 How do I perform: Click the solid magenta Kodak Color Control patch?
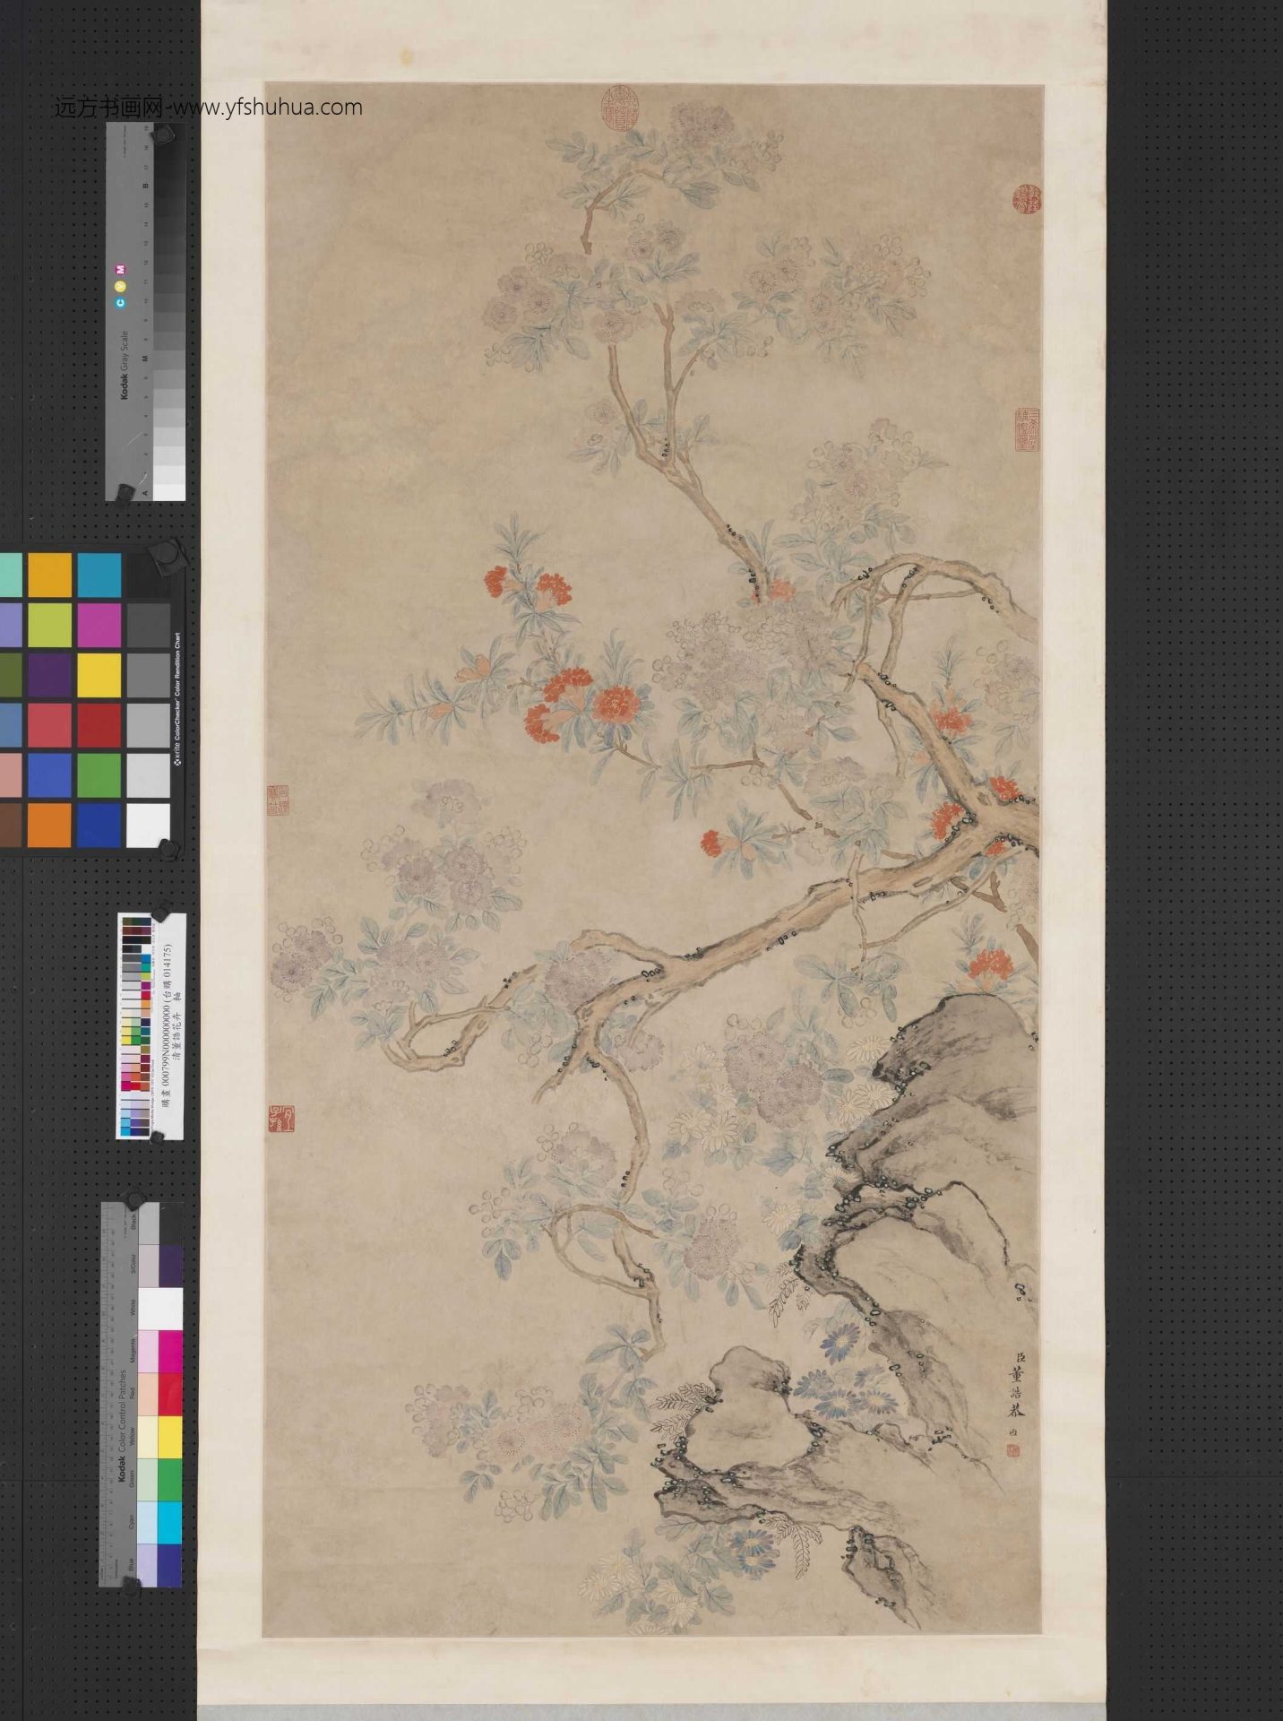(170, 1352)
